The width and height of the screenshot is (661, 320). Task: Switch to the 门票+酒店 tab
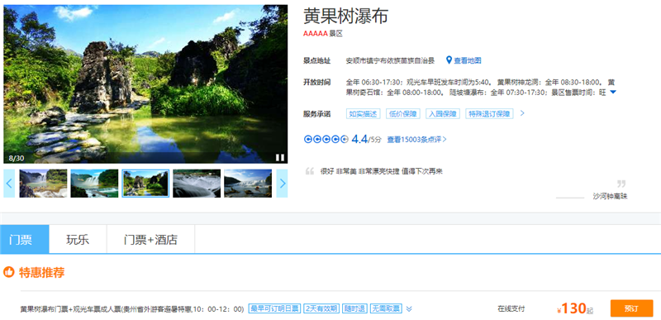(151, 240)
